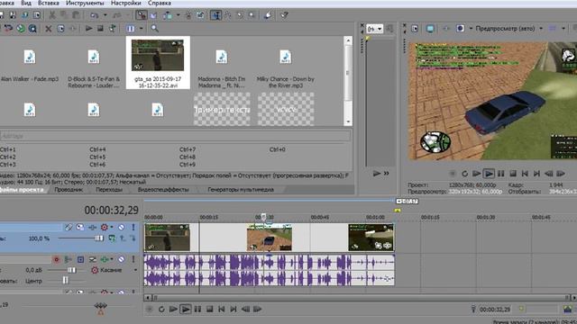Mute the video track
Viewport: 577px width, 324px height.
tap(121, 228)
